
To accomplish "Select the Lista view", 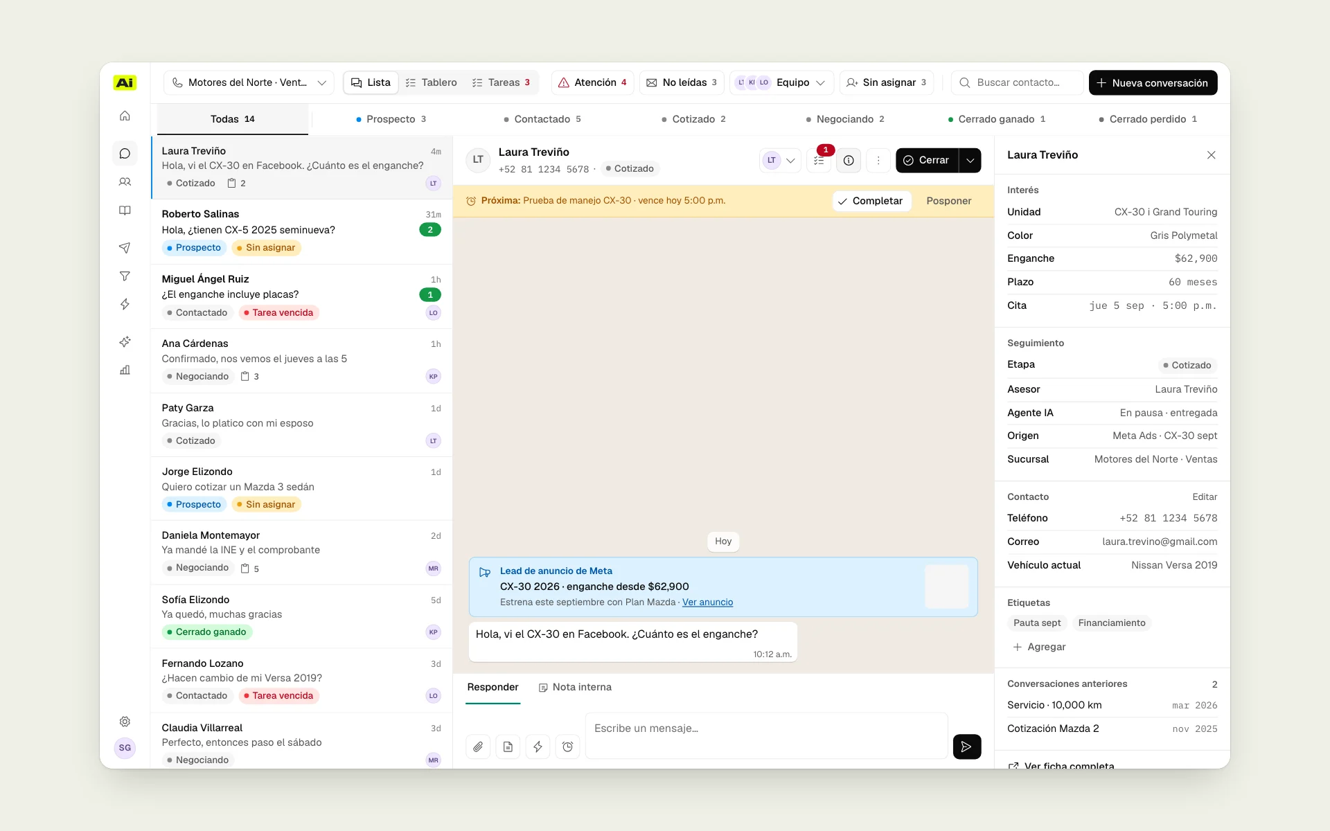I will pyautogui.click(x=371, y=82).
